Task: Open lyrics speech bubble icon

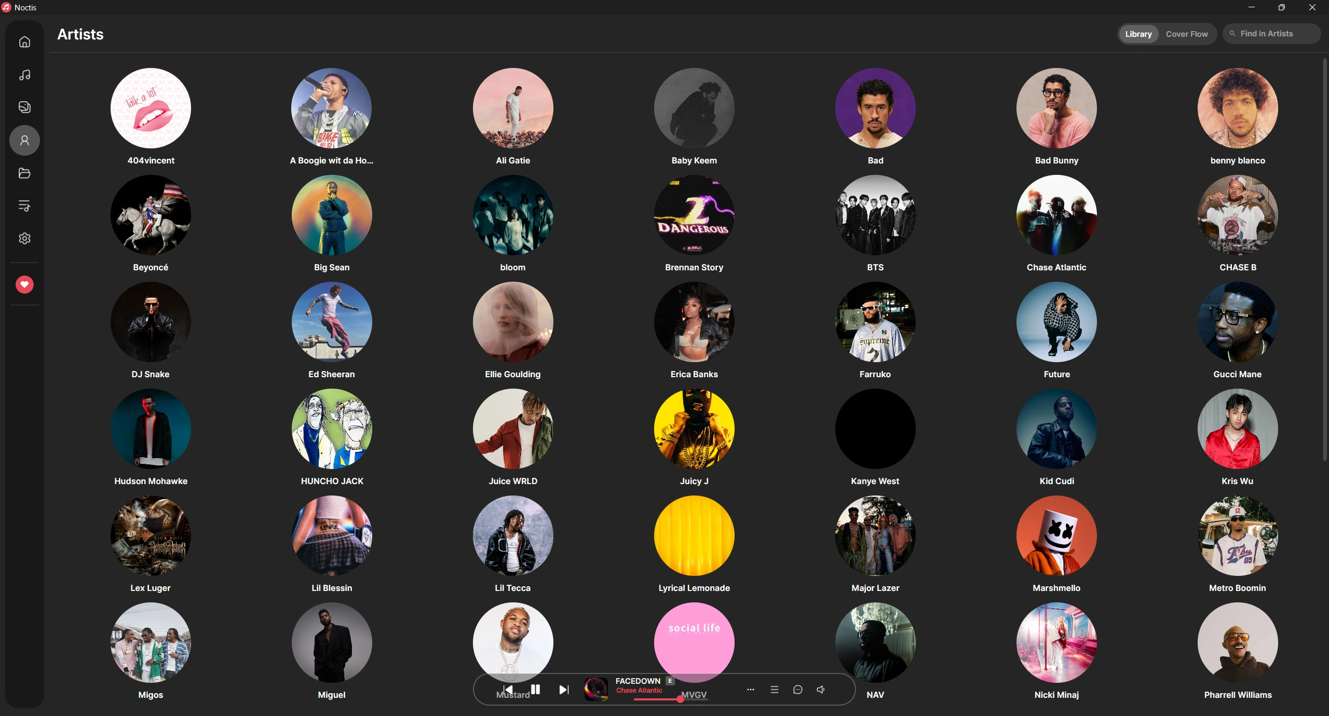Action: click(798, 690)
